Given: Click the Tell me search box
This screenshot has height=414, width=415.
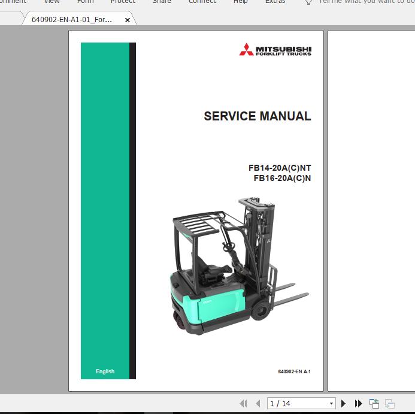Looking at the screenshot, I should click(x=366, y=1).
